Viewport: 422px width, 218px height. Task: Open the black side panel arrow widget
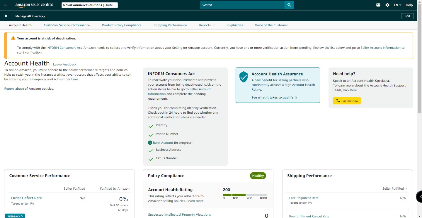pyautogui.click(x=419, y=197)
